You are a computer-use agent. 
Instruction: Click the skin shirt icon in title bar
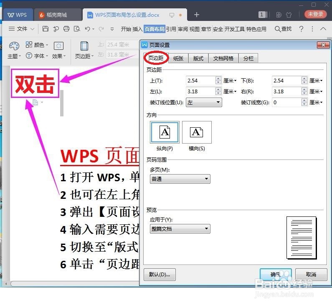(289, 15)
